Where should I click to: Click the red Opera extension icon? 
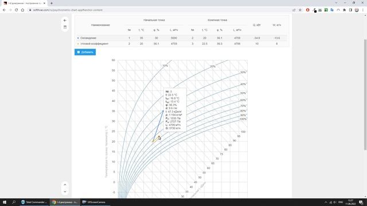click(307, 10)
